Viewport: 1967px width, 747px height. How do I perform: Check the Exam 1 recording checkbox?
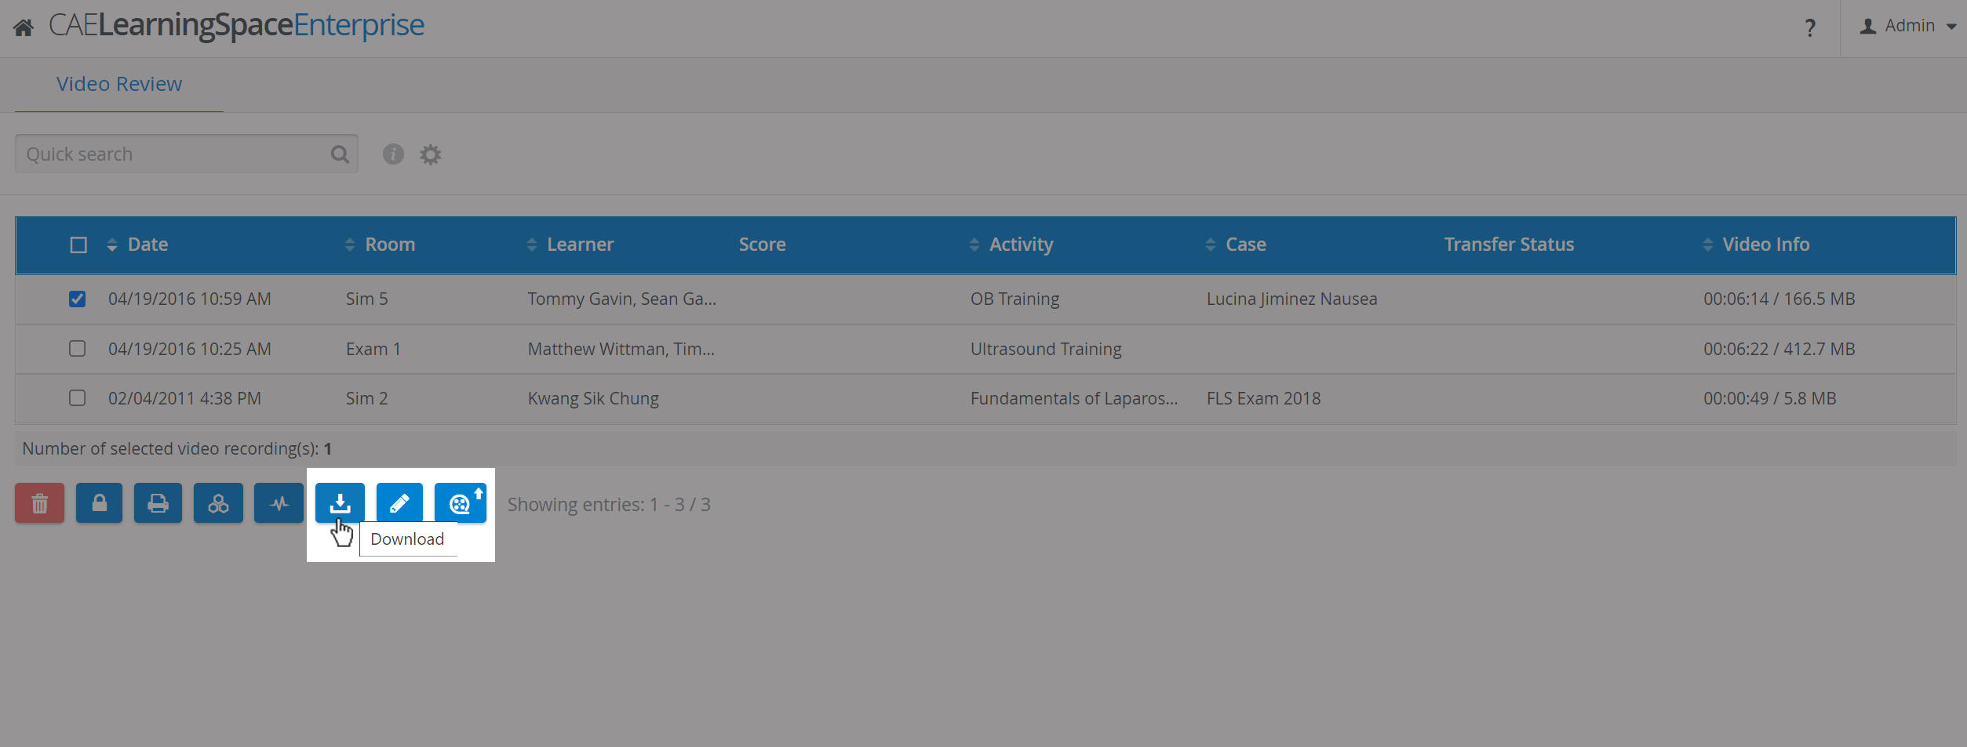pos(77,348)
